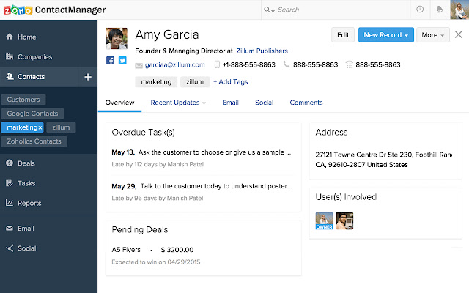Click the marketing tag on contact
Screen dimensions: 469x293
point(156,81)
